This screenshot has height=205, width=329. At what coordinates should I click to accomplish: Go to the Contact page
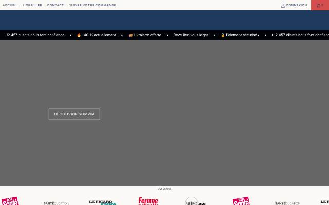pyautogui.click(x=56, y=5)
